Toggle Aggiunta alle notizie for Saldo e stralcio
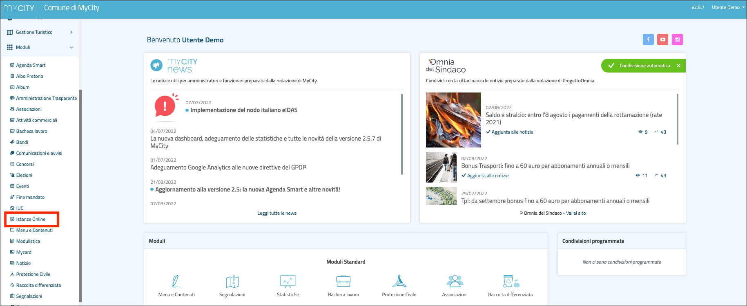Screen dimensions: 747x306 click(510, 132)
